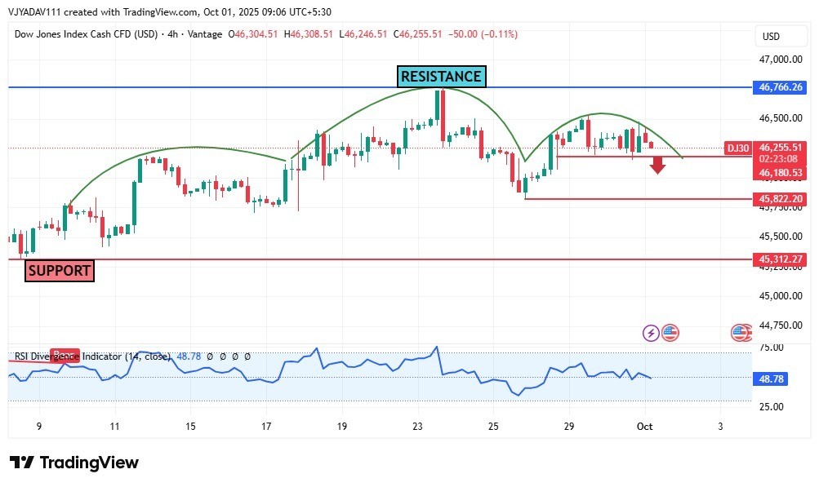This screenshot has height=487, width=819.
Task: Open RSI Divergence Indicator legend settings
Action: click(92, 356)
